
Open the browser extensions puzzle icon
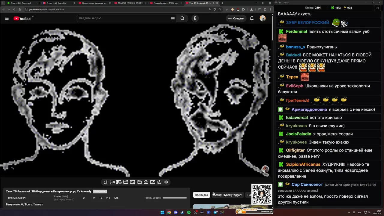point(243,10)
